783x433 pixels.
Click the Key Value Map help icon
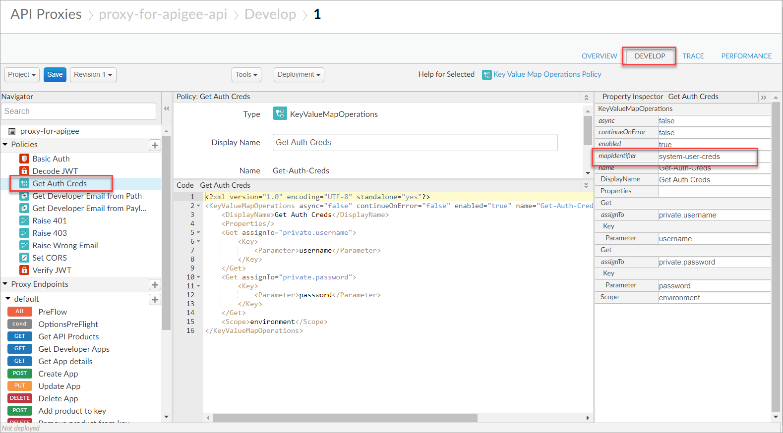(x=487, y=75)
